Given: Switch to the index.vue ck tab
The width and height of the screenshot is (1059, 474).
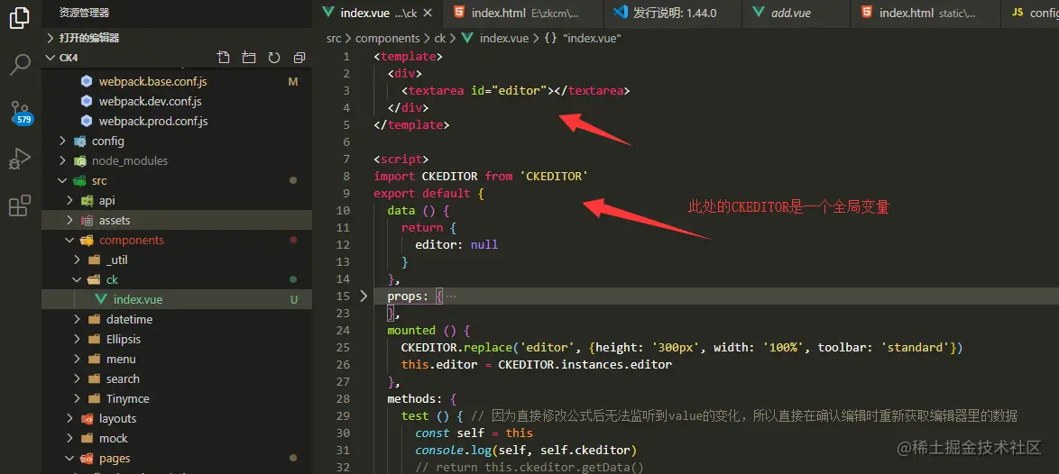Looking at the screenshot, I should 377,13.
